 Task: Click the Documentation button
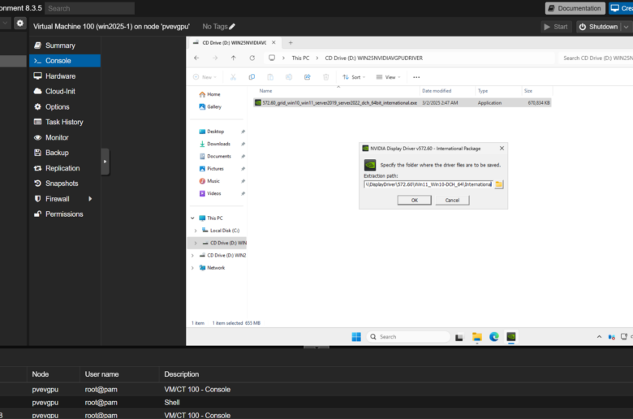(575, 8)
